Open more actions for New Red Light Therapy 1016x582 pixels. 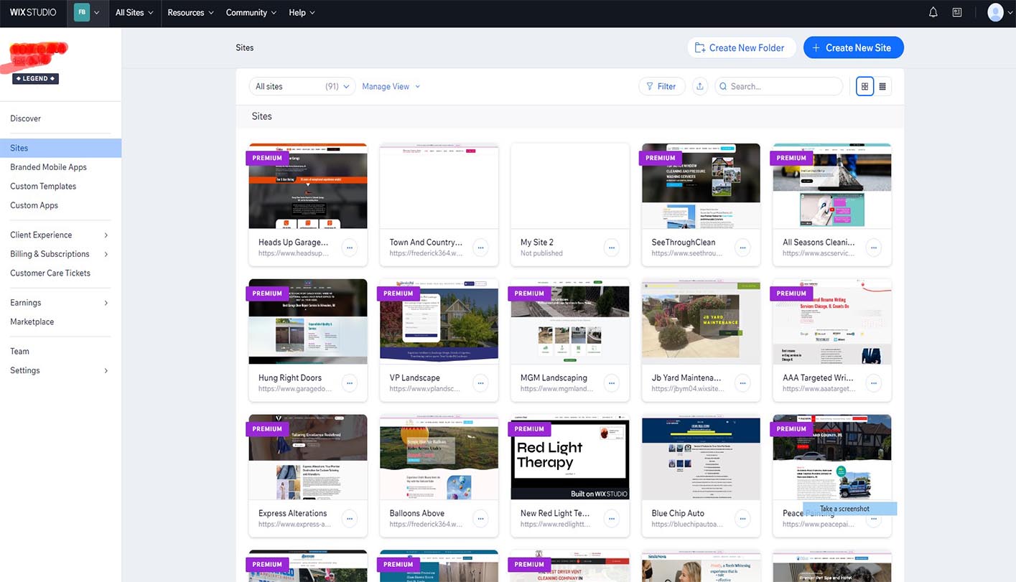pyautogui.click(x=612, y=519)
